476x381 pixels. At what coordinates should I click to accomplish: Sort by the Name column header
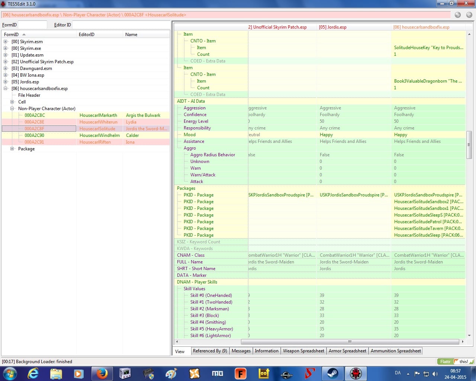click(146, 35)
